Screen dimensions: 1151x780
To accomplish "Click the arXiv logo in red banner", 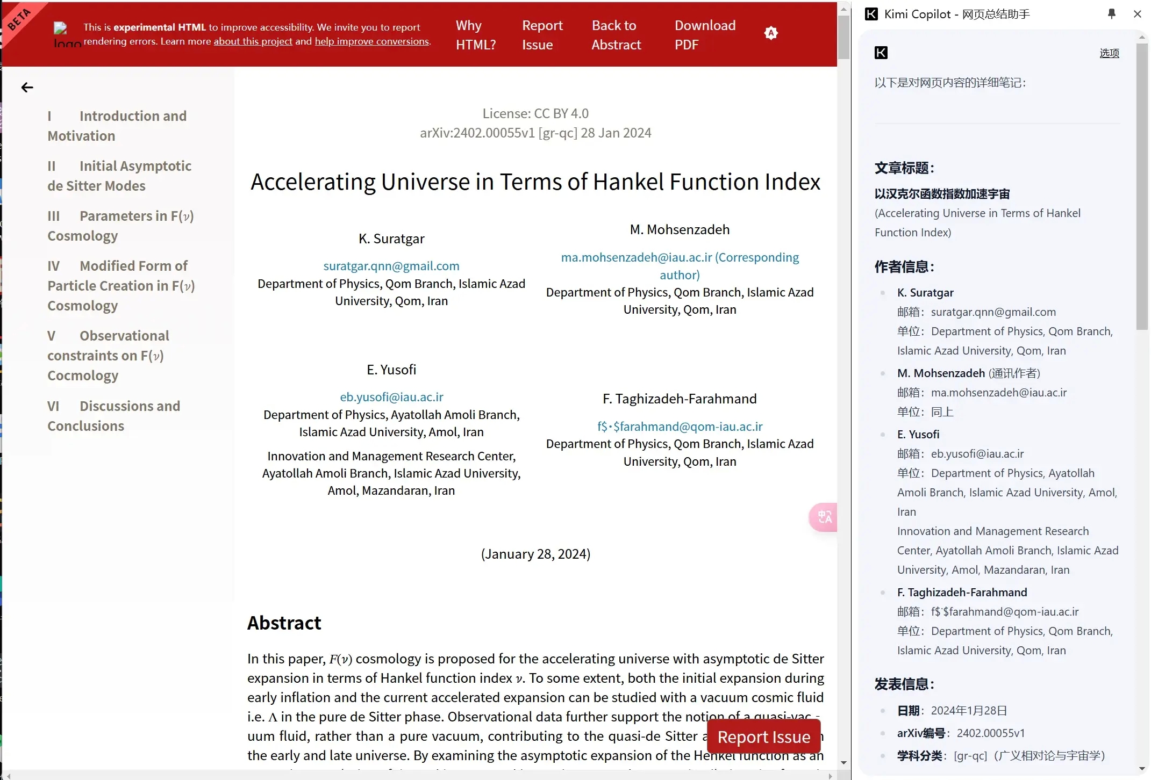I will [x=66, y=34].
